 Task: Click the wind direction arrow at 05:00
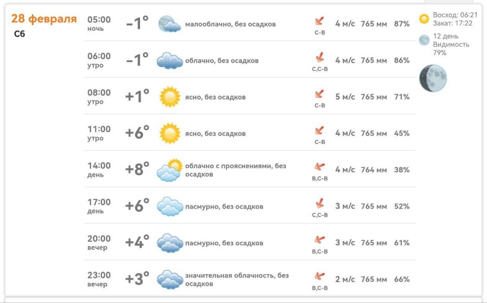[x=319, y=21]
